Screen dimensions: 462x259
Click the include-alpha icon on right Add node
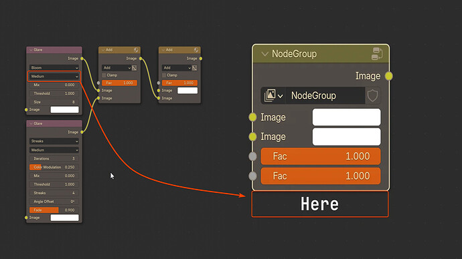(x=194, y=68)
